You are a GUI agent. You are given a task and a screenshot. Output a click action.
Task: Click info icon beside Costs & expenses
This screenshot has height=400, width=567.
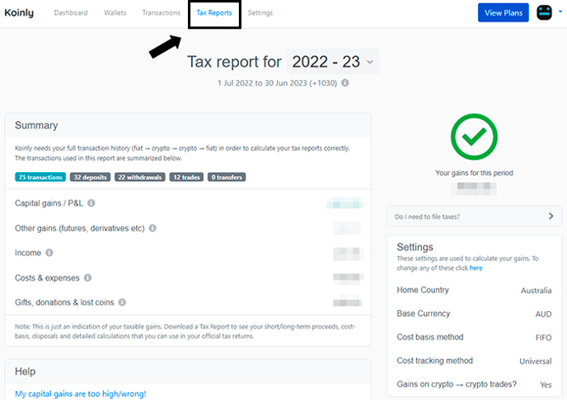pos(88,278)
